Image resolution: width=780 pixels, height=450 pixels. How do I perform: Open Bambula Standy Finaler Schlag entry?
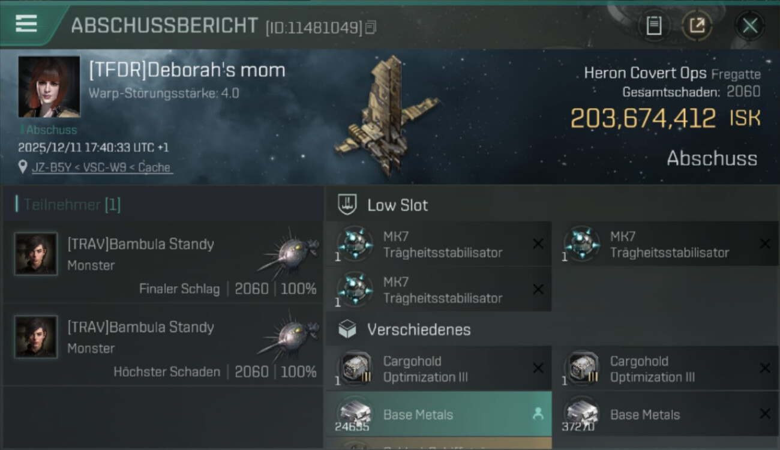163,262
